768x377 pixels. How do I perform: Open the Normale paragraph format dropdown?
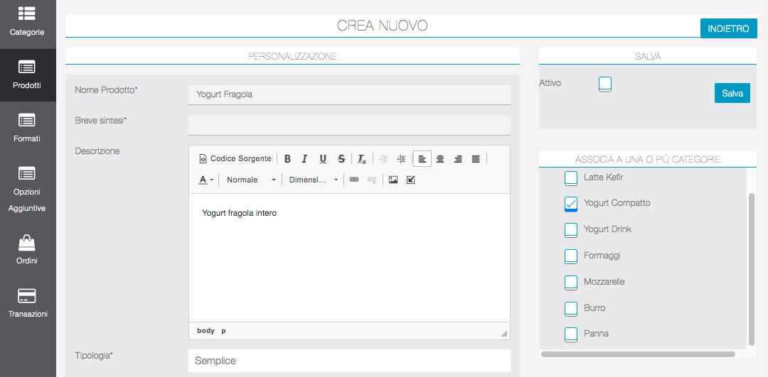point(250,180)
